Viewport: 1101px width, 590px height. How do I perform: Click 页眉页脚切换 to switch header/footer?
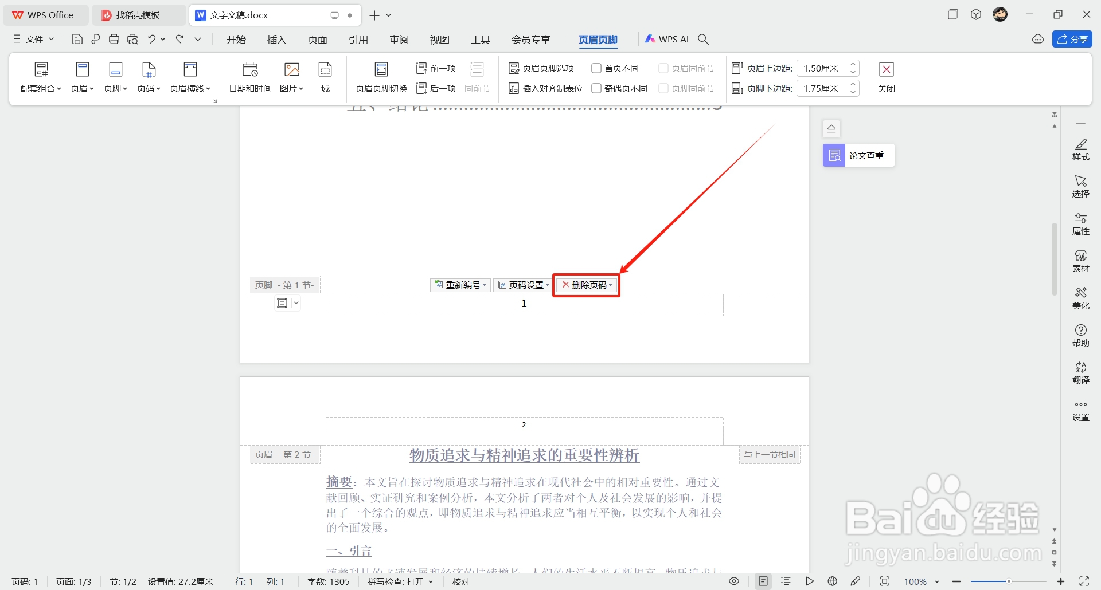coord(380,77)
